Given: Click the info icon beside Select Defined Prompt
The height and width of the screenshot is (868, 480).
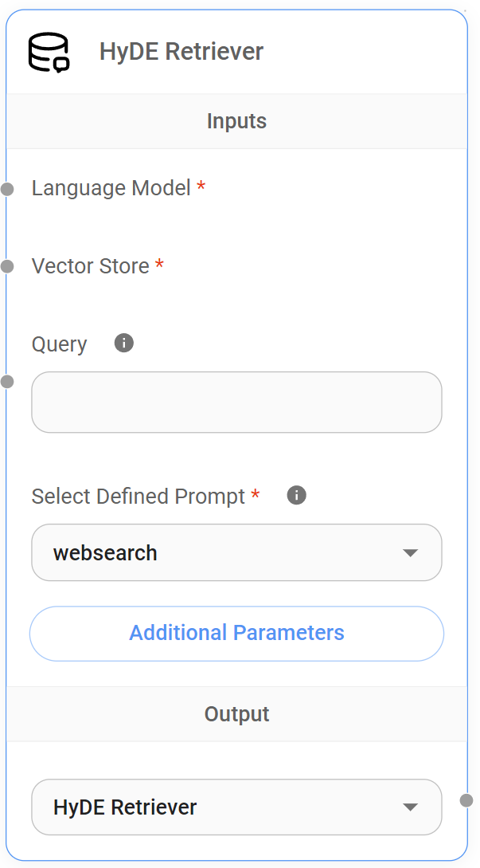Looking at the screenshot, I should coord(296,496).
